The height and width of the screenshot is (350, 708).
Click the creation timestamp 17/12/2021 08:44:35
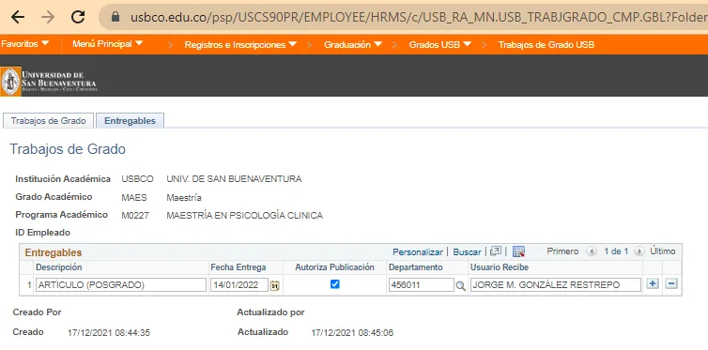109,333
